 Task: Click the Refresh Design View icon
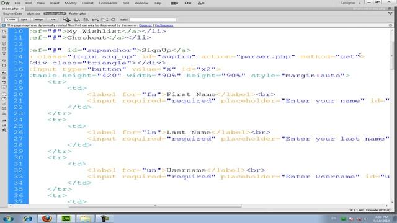tap(113, 19)
